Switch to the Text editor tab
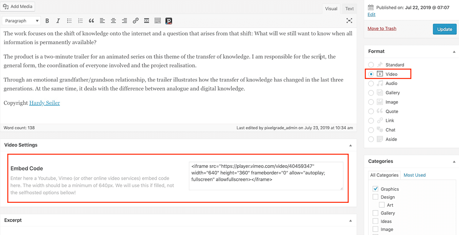Viewport: 459px width, 235px height. coord(349,9)
